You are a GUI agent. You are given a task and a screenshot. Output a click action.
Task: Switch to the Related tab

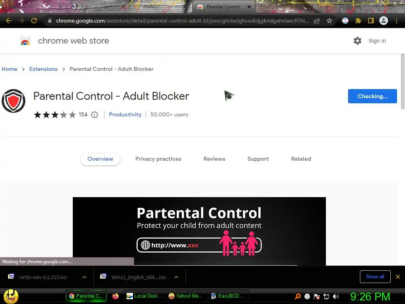tap(301, 159)
